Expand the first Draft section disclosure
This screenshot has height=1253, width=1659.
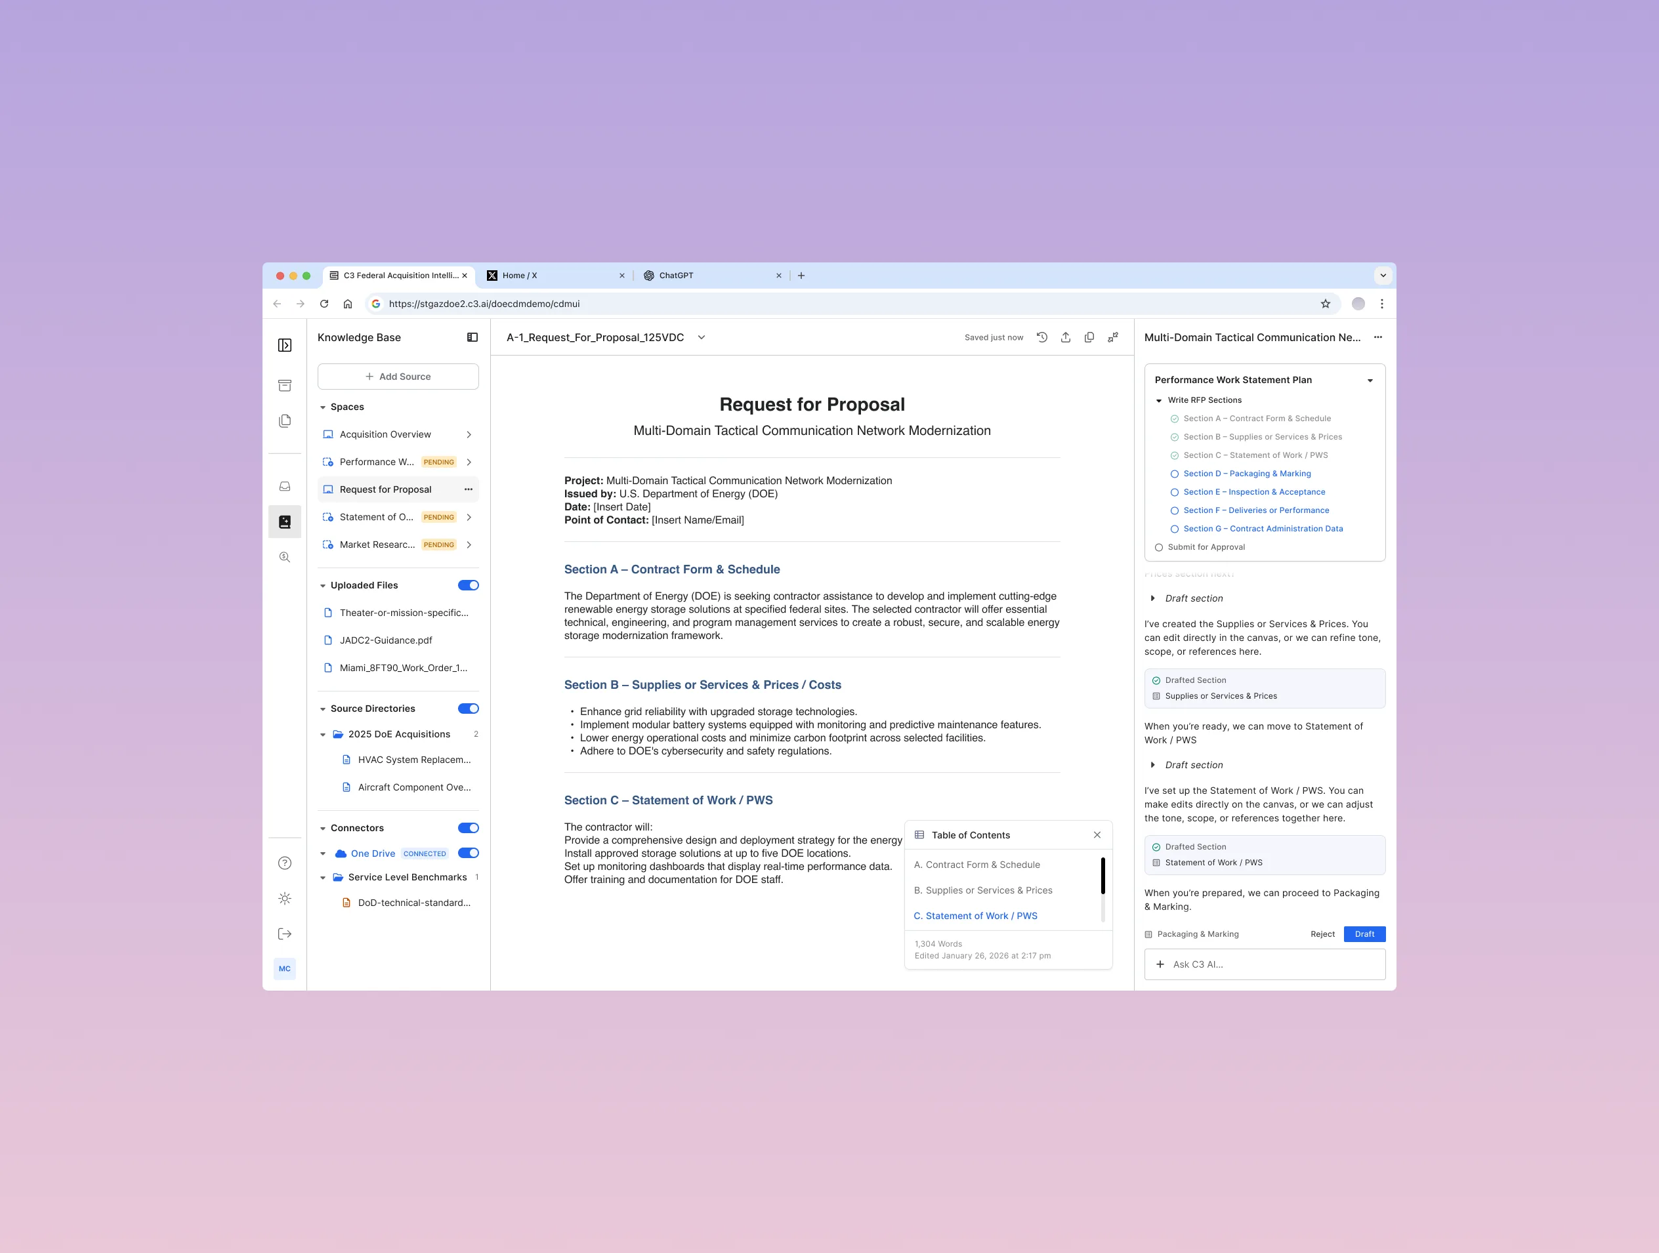[1152, 598]
